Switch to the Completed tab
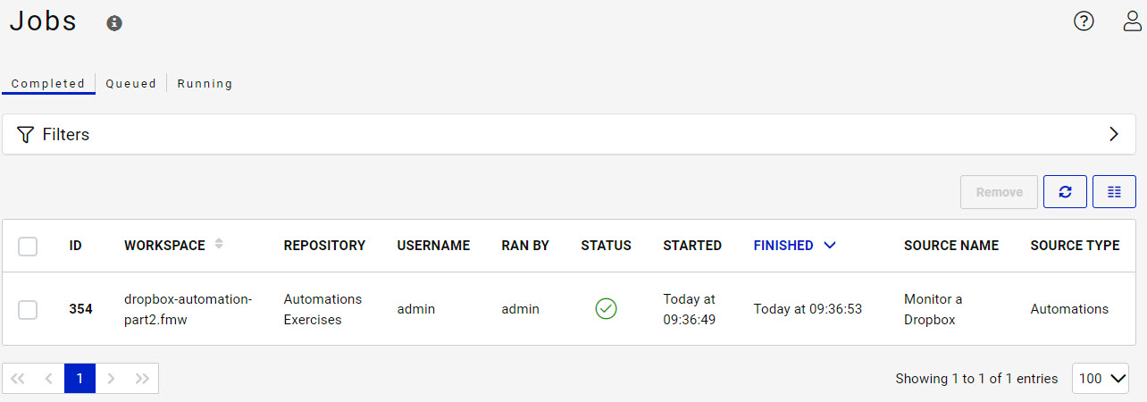This screenshot has height=402, width=1147. [48, 84]
